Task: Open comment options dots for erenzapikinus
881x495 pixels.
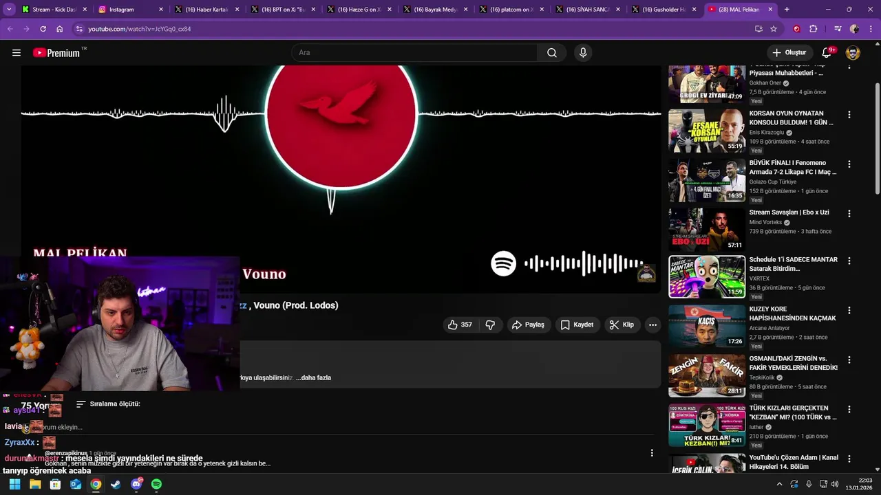Action: [652, 452]
